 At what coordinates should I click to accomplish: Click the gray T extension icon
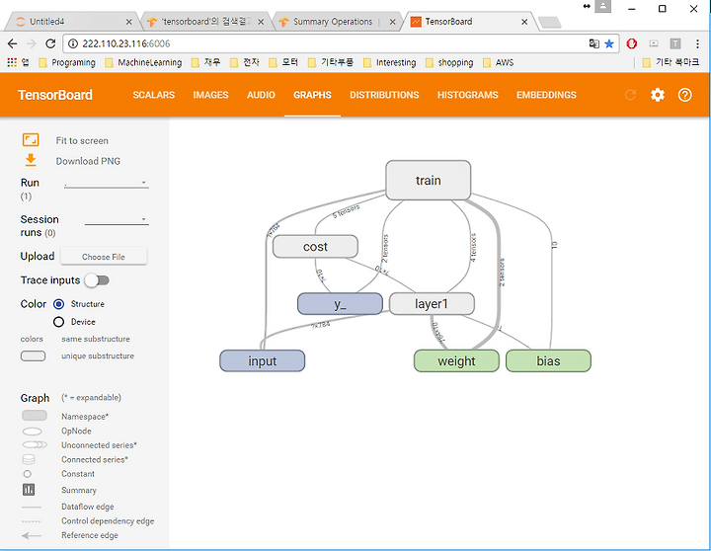675,43
